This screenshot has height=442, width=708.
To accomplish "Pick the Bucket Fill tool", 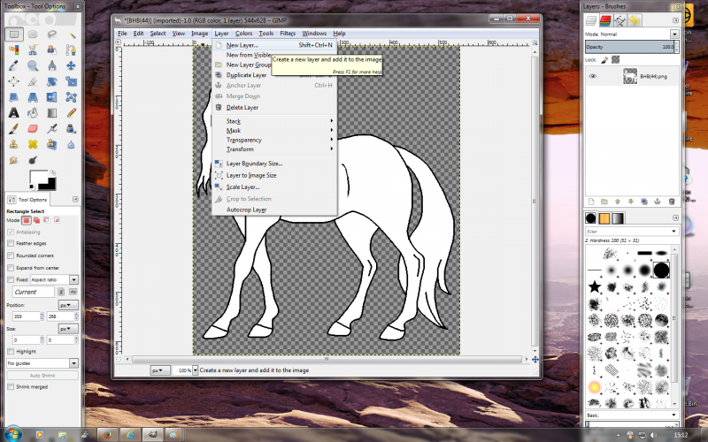I will (33, 113).
